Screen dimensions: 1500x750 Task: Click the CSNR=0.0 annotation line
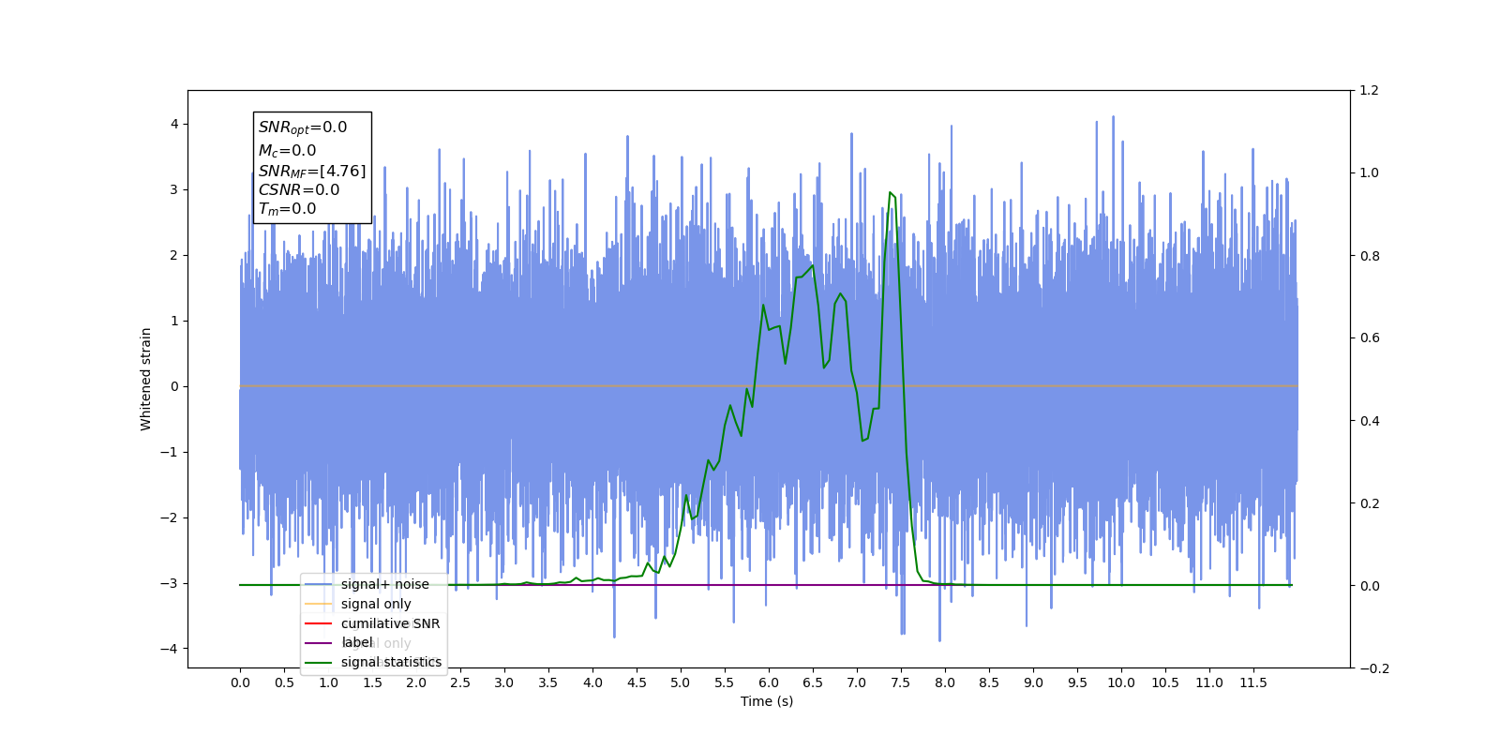[299, 189]
